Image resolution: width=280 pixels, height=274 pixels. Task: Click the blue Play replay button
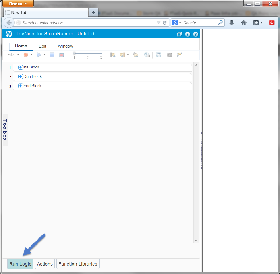point(39,55)
